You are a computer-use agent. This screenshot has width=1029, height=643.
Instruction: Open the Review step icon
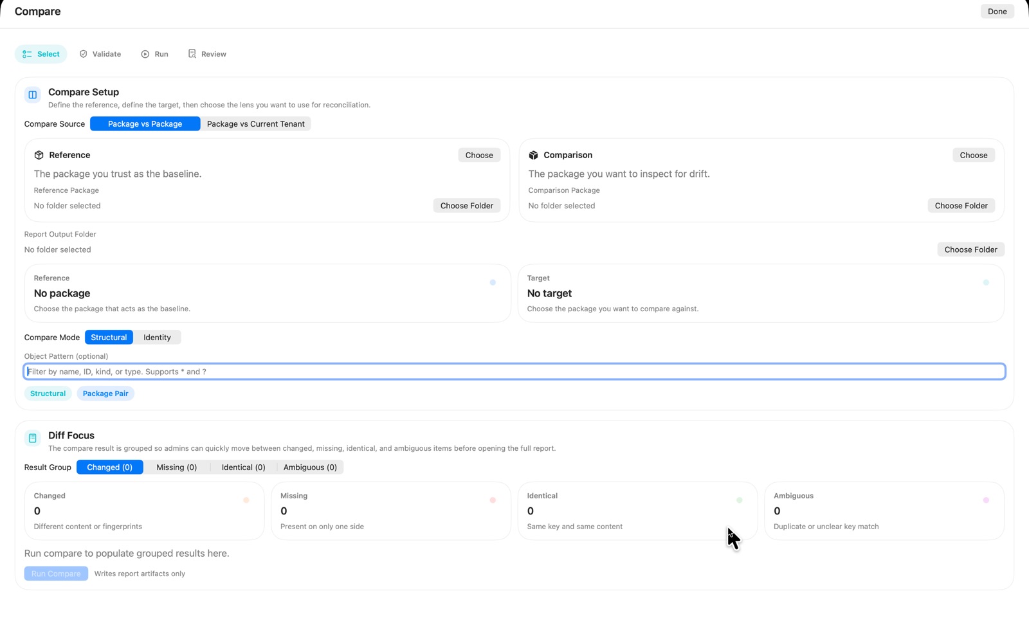191,54
